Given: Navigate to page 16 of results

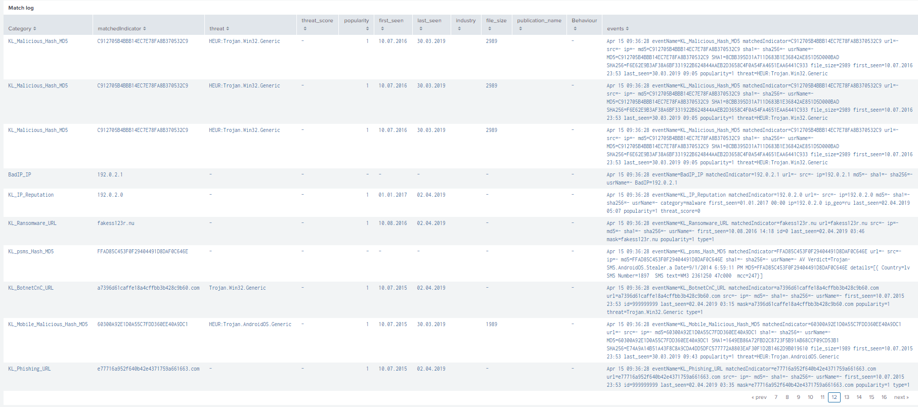Looking at the screenshot, I should 884,397.
